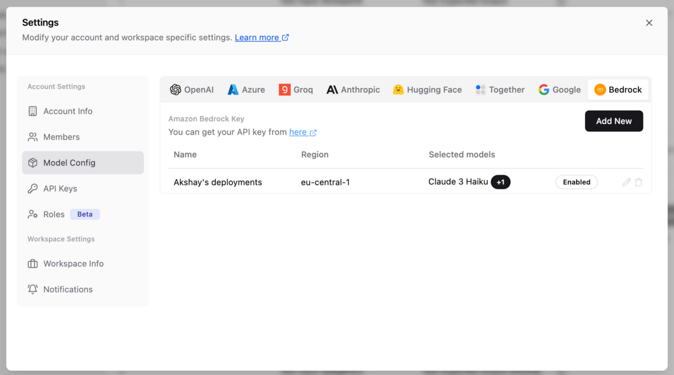
Task: Click the Beta badge next to Roles
Action: (x=85, y=214)
